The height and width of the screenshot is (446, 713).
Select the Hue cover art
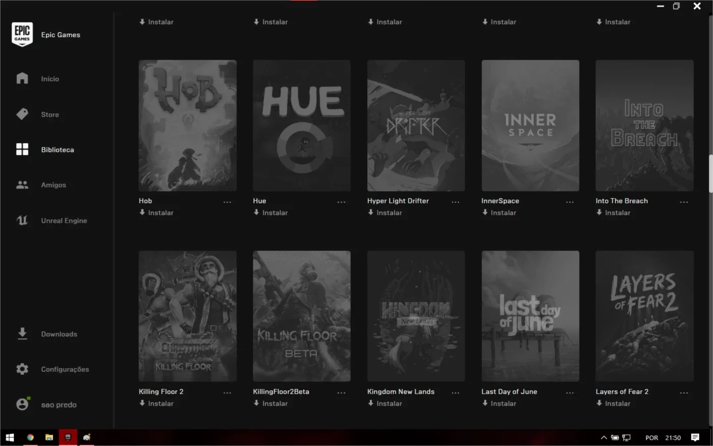click(x=301, y=125)
